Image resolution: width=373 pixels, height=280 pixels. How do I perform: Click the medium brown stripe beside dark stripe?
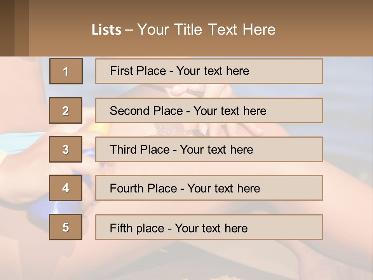22,28
